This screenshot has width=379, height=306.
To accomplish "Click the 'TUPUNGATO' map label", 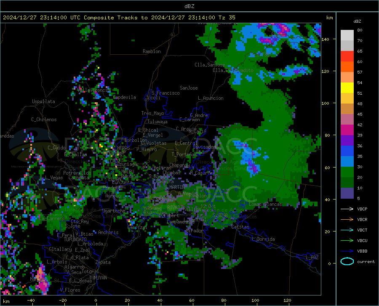I will pyautogui.click(x=75, y=239).
